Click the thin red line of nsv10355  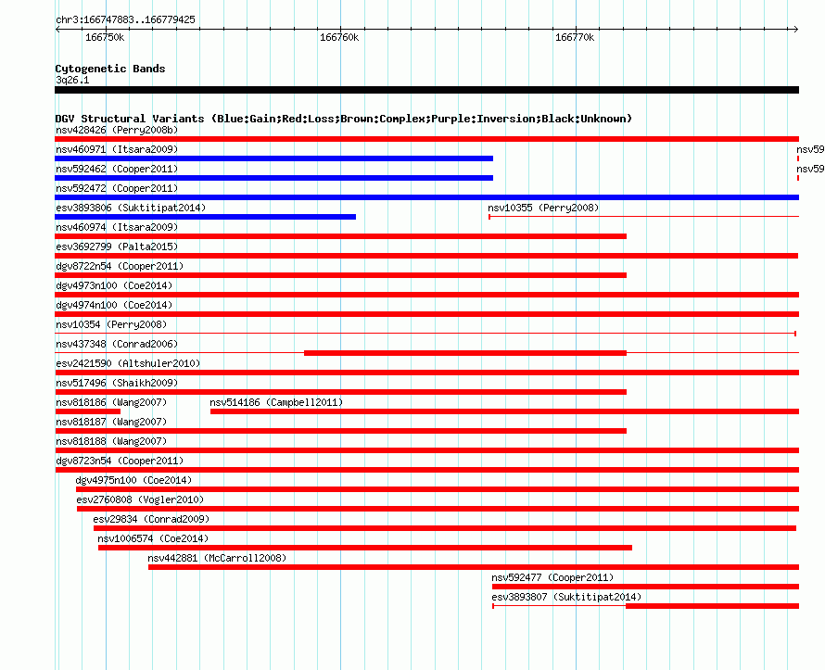click(x=644, y=217)
